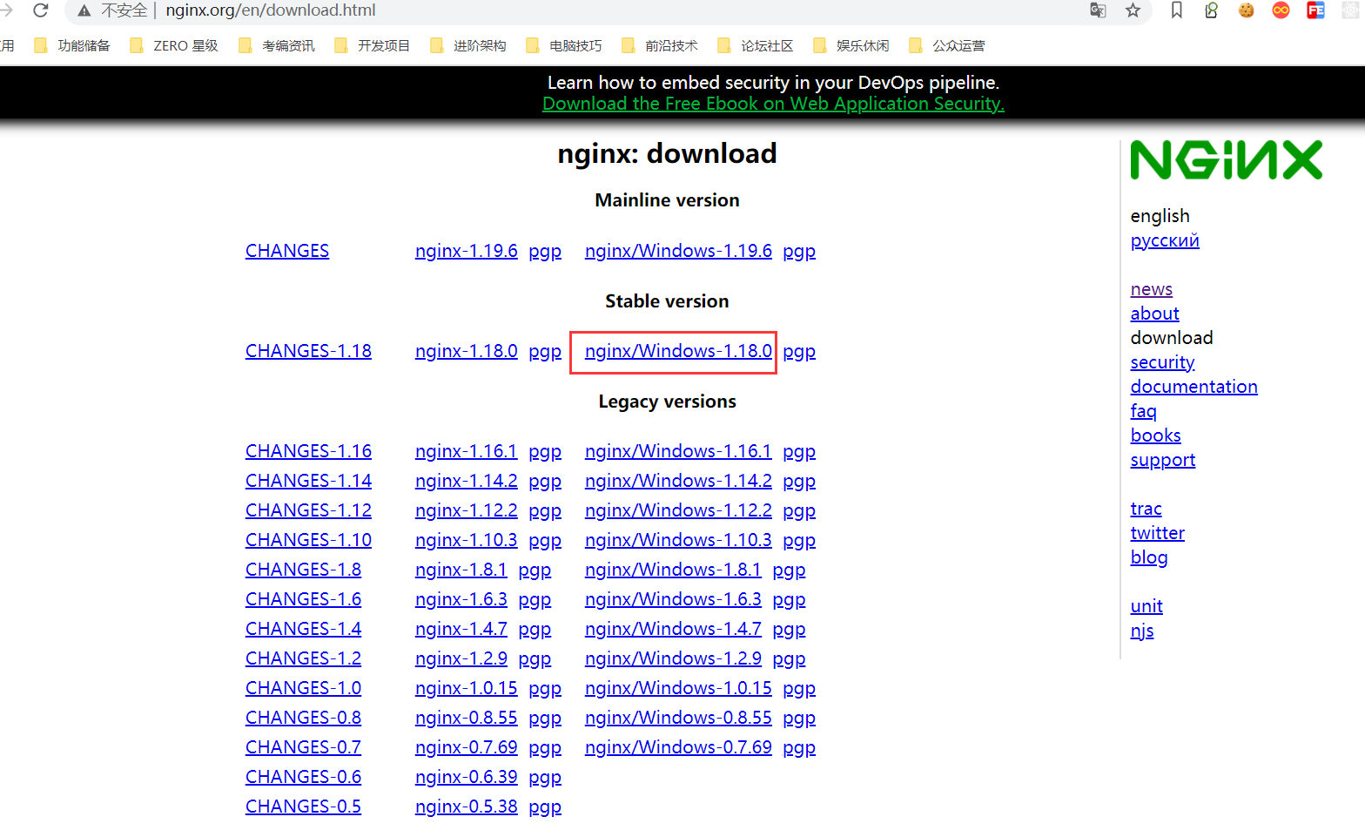Open the support link in sidebar
1365x837 pixels.
1162,460
